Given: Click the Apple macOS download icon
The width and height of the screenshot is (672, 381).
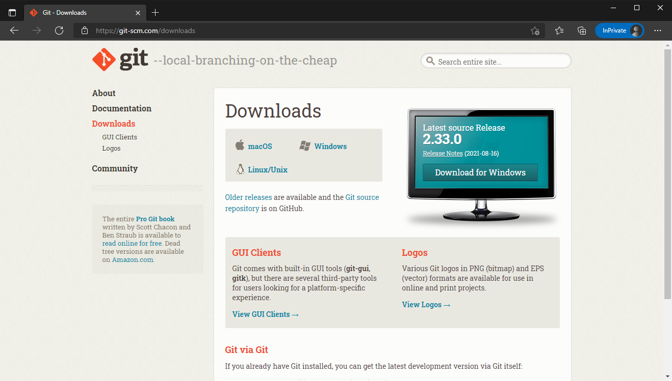Looking at the screenshot, I should (240, 145).
